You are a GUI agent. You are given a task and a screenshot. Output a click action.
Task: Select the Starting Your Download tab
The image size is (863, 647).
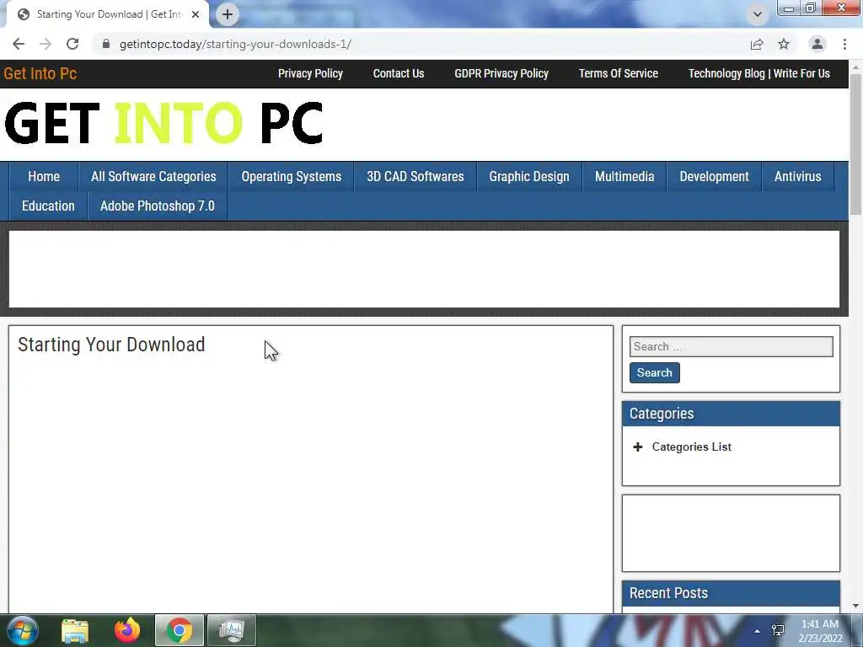[x=107, y=14]
